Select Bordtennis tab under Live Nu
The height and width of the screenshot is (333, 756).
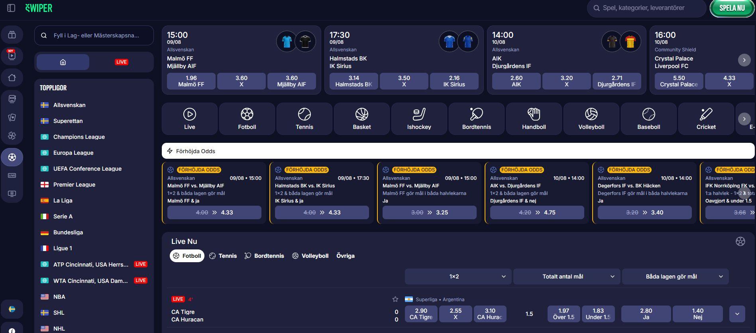[x=264, y=256]
